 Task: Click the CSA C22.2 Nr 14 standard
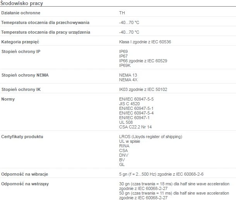135,127
